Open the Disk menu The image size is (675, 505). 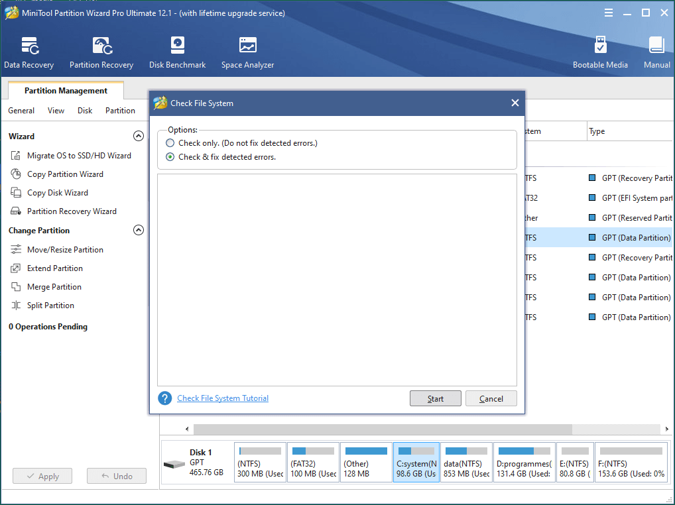pyautogui.click(x=85, y=111)
